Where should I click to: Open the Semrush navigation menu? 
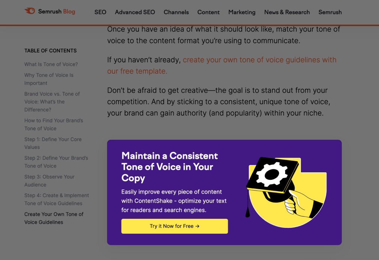(x=330, y=12)
